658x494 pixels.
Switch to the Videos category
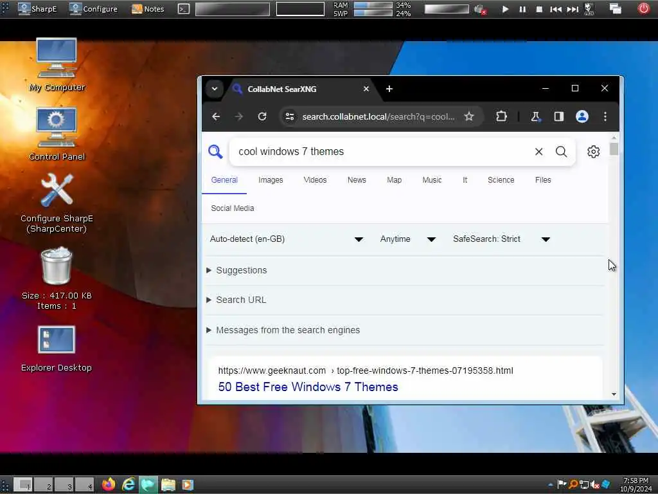coord(315,180)
